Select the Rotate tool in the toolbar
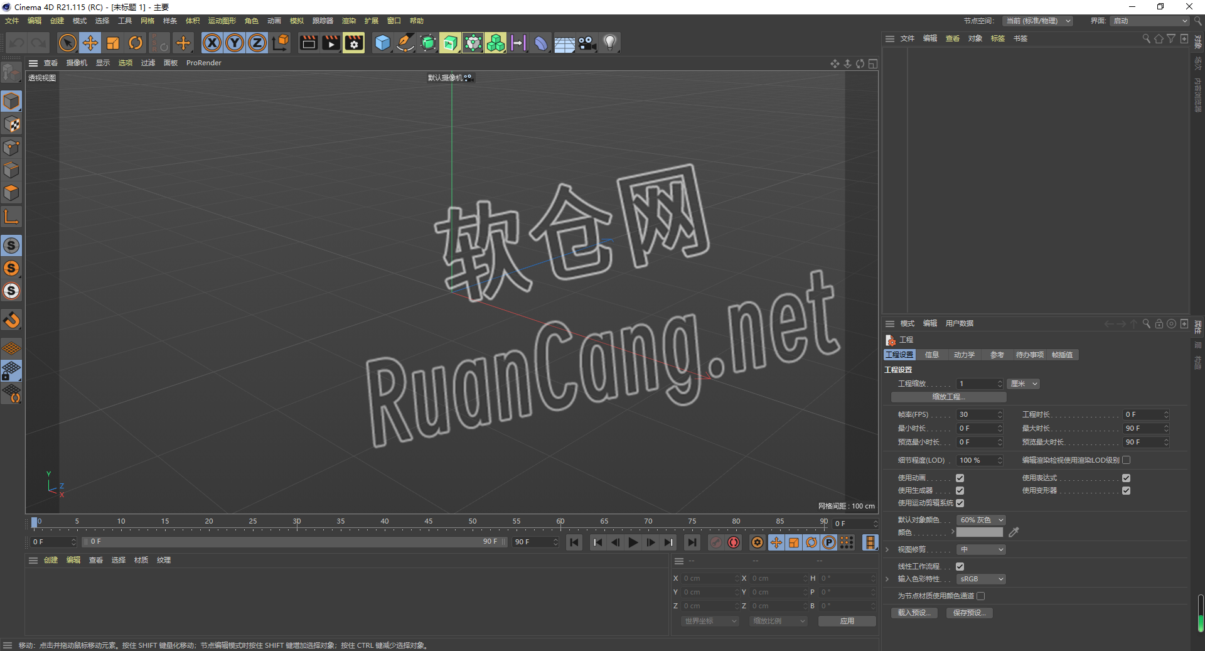1205x651 pixels. 136,43
